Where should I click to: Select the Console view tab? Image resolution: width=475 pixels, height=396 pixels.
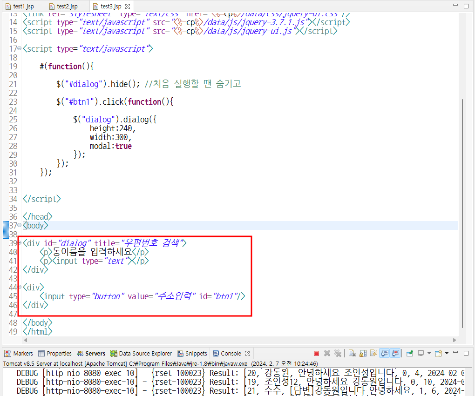click(231, 353)
